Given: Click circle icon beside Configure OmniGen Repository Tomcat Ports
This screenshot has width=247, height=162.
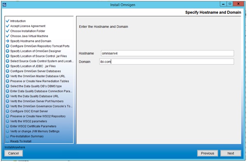Looking at the screenshot, I should point(7,46).
